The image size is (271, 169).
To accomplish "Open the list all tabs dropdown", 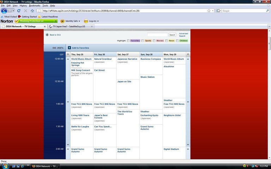I will [x=269, y=26].
